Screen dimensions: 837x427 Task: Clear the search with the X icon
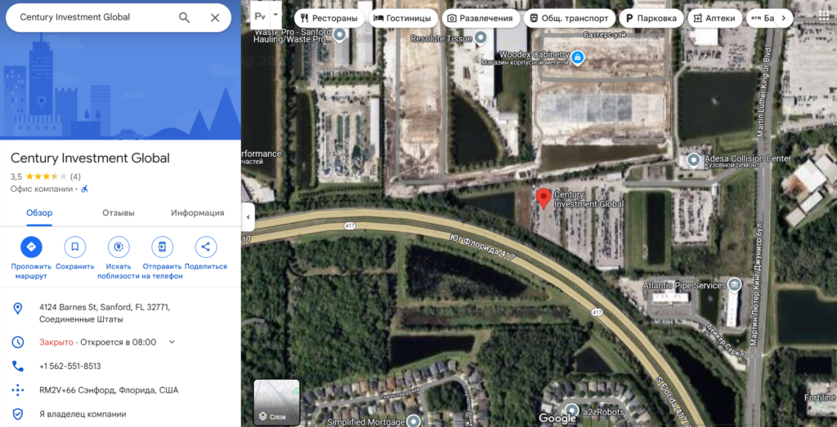[x=215, y=18]
